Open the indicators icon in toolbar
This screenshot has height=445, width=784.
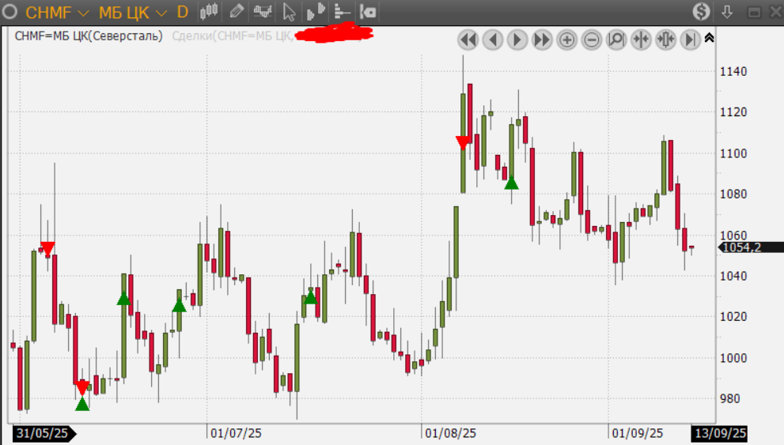point(262,12)
